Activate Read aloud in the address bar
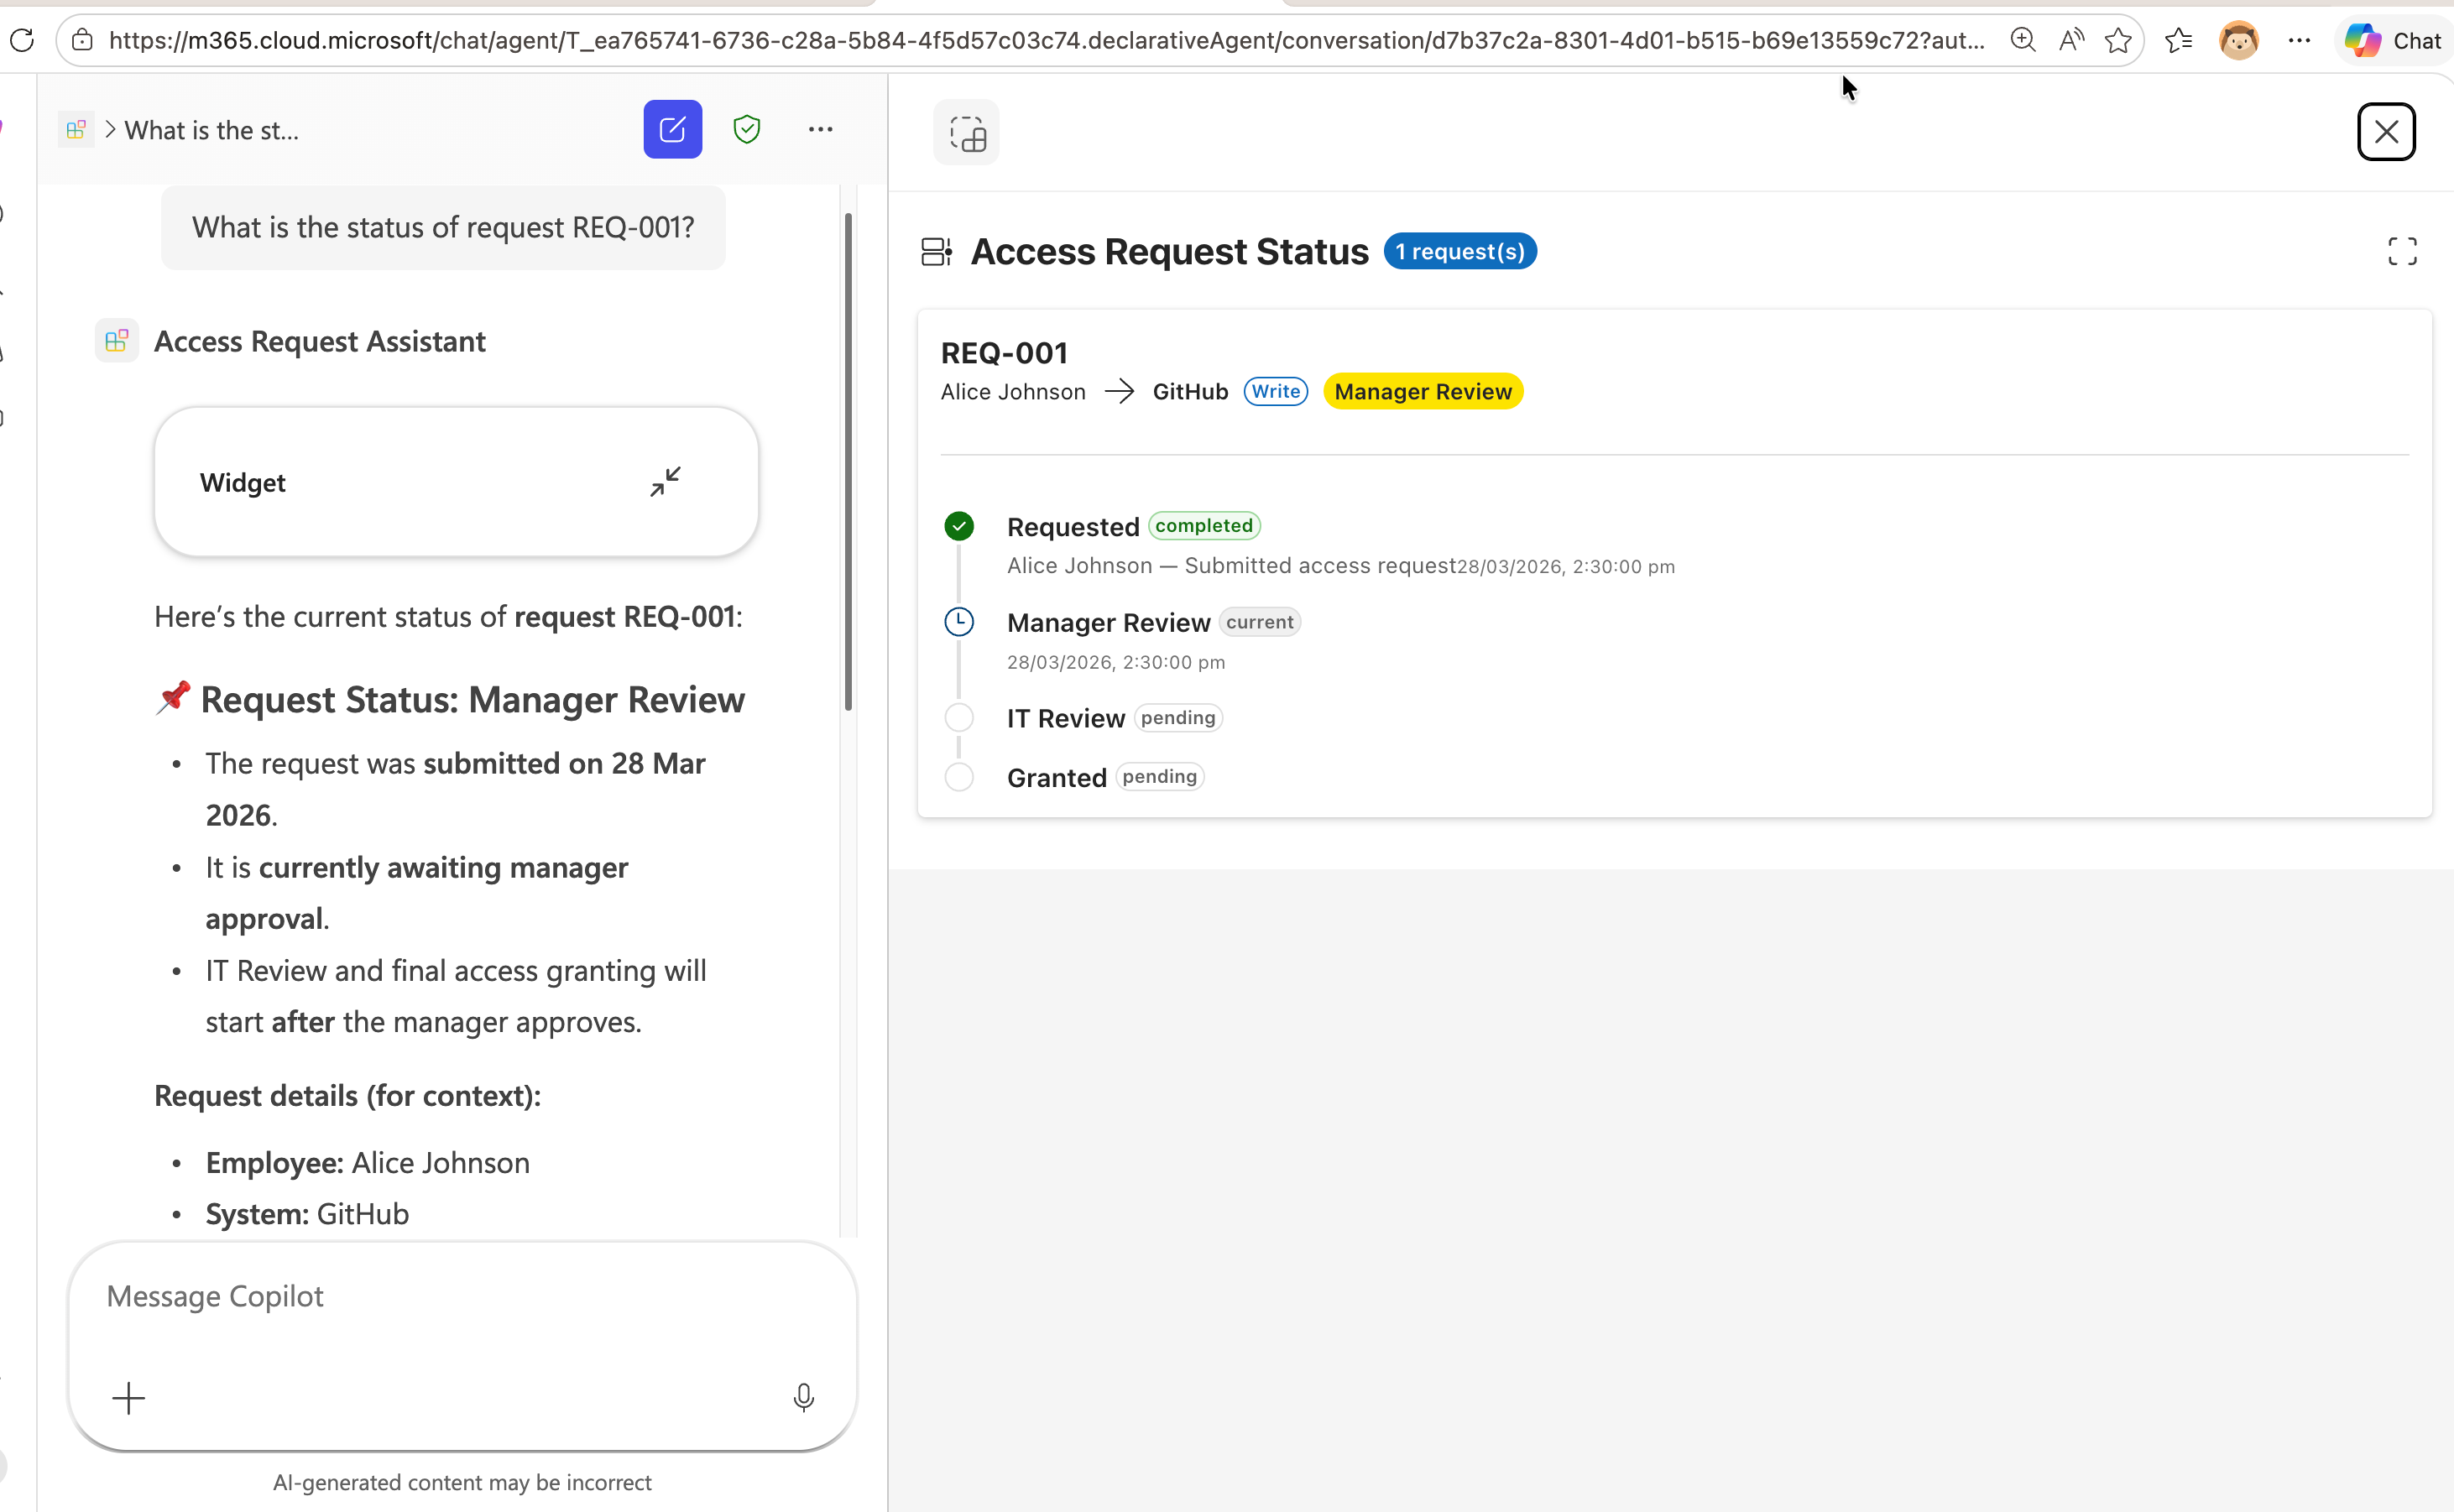The width and height of the screenshot is (2454, 1512). click(2070, 40)
